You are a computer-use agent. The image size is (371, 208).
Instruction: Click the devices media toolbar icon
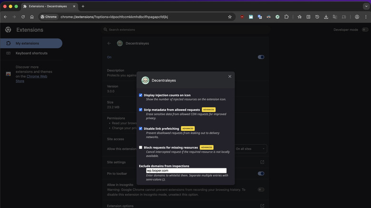point(344,17)
